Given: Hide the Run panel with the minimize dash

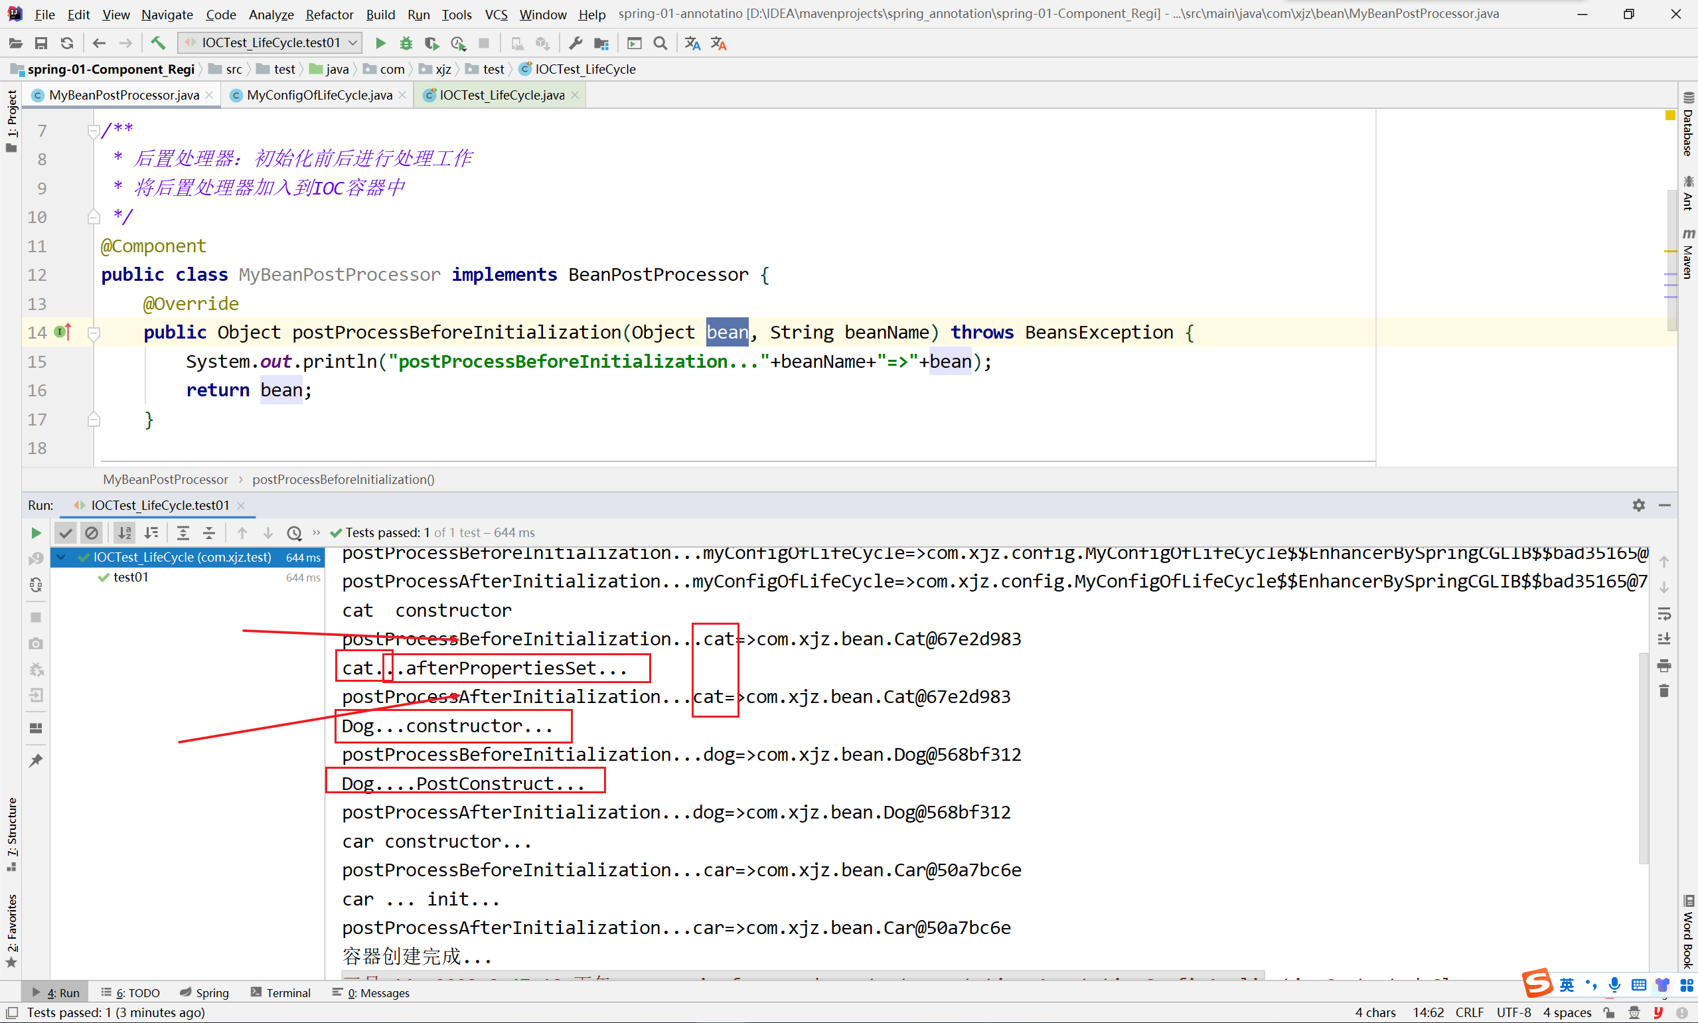Looking at the screenshot, I should (x=1665, y=505).
